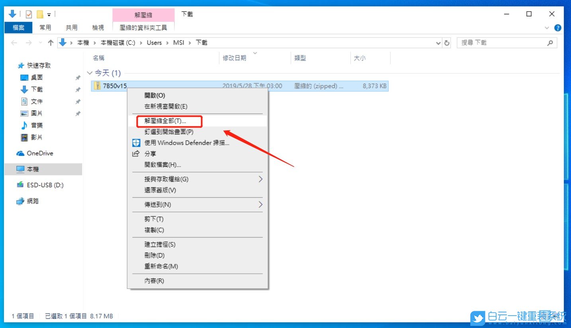Image resolution: width=571 pixels, height=328 pixels.
Task: Click the new folder icon in title bar
Action: (x=39, y=14)
